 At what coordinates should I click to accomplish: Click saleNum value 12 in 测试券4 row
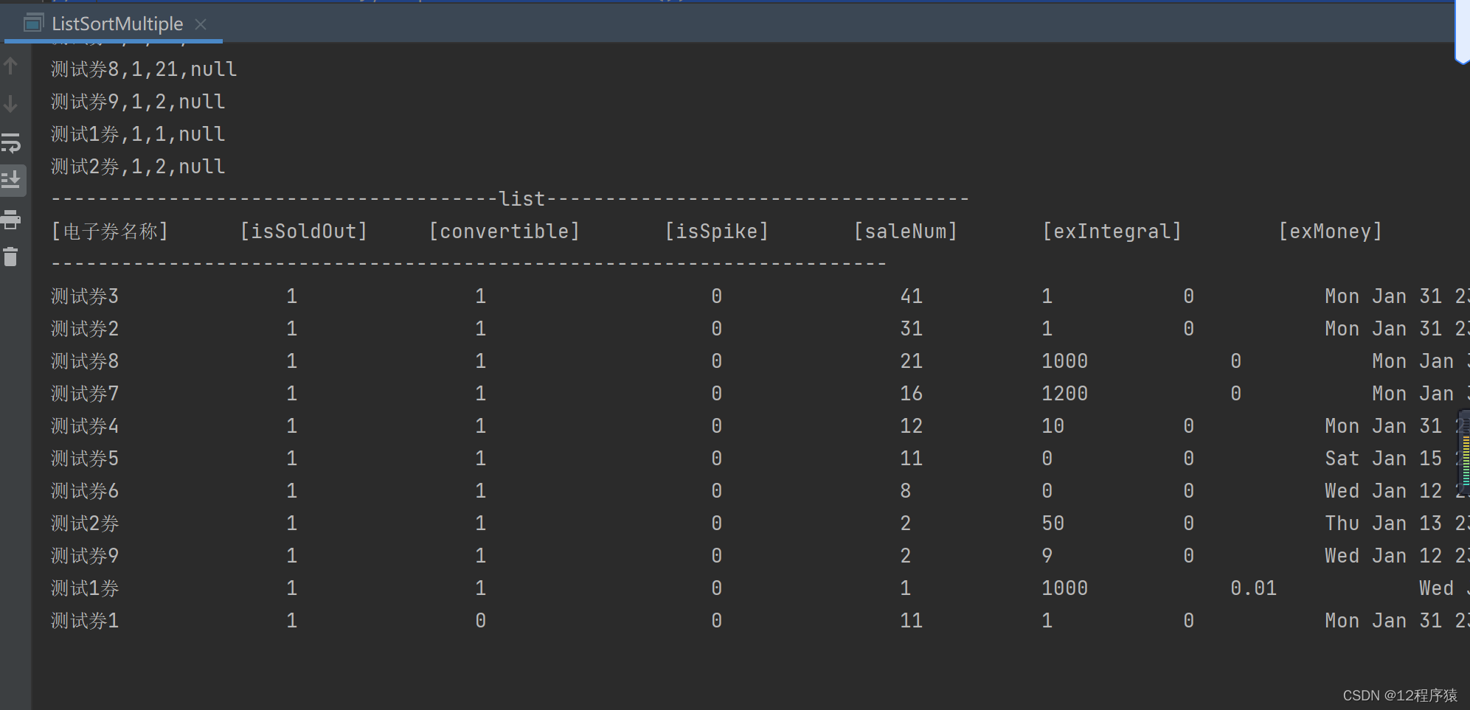pos(912,426)
